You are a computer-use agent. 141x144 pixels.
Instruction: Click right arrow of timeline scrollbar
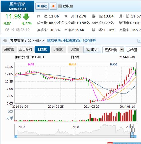click(x=135, y=136)
